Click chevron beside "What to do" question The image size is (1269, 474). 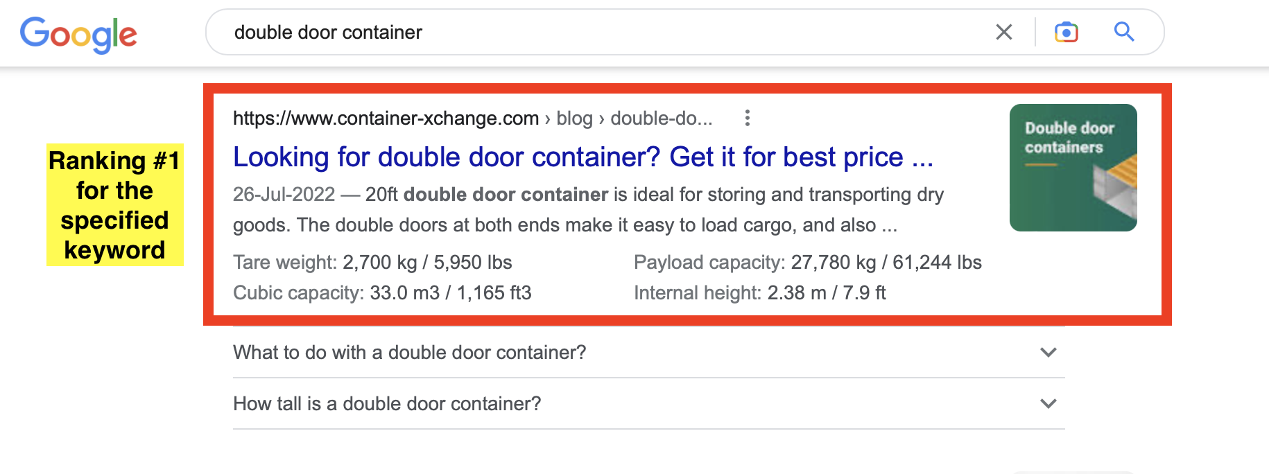pyautogui.click(x=1048, y=353)
